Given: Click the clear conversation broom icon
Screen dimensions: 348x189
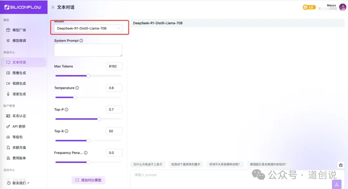Looking at the screenshot, I should pos(341,165).
